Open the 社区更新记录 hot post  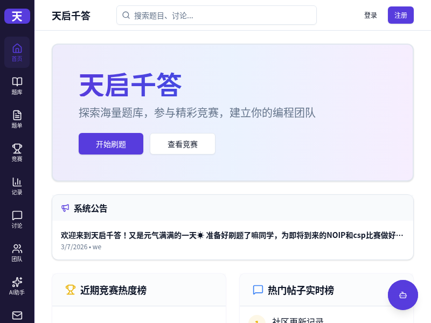tap(297, 321)
